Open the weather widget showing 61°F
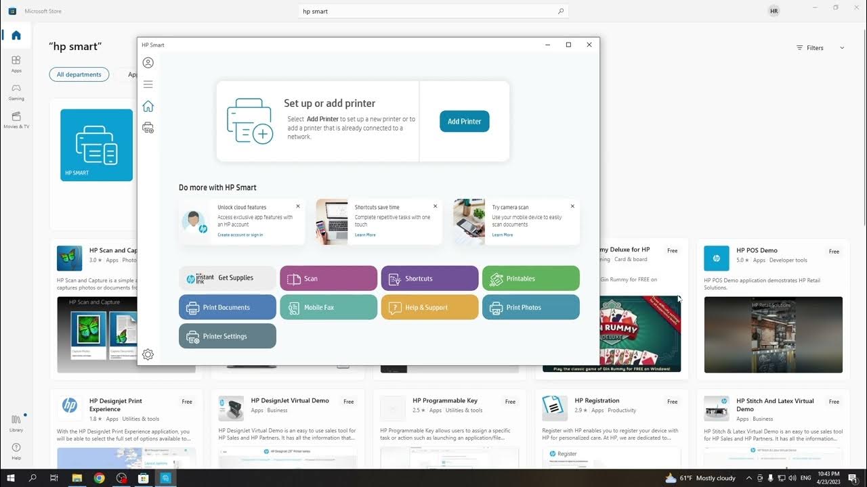The height and width of the screenshot is (487, 867). [x=700, y=478]
